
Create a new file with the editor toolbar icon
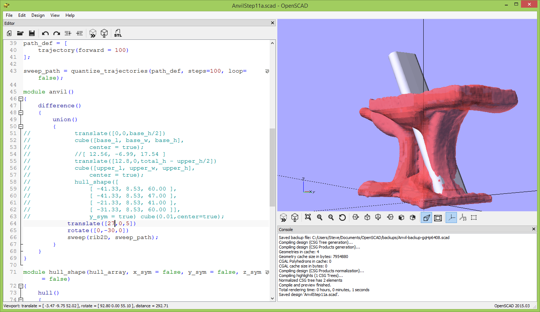(x=9, y=33)
